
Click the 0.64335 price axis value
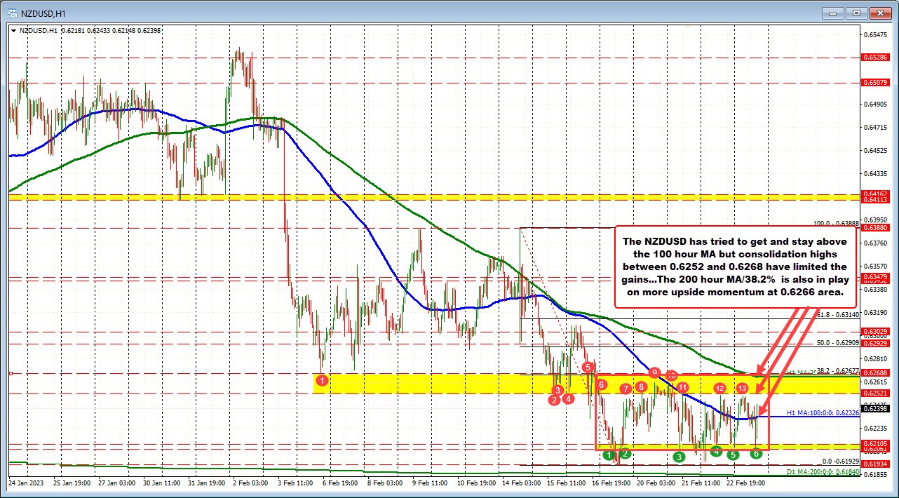coord(875,174)
